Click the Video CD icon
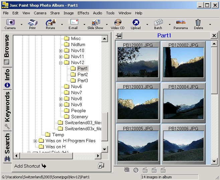220x180 pixels. click(118, 24)
